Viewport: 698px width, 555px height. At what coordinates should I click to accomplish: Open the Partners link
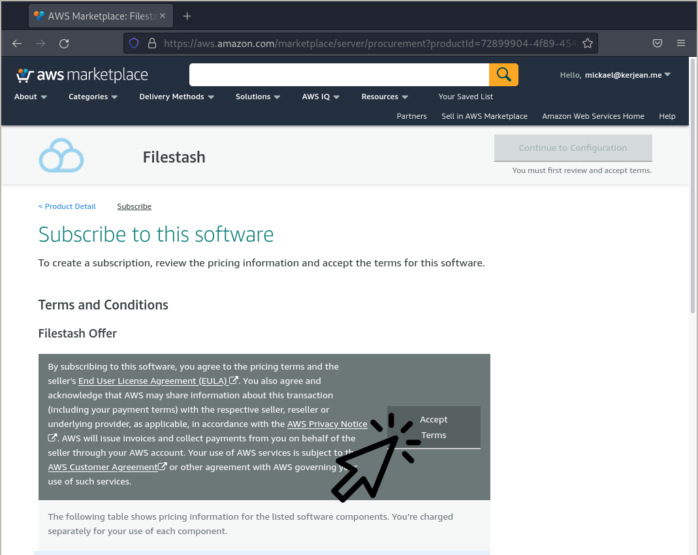pyautogui.click(x=411, y=116)
